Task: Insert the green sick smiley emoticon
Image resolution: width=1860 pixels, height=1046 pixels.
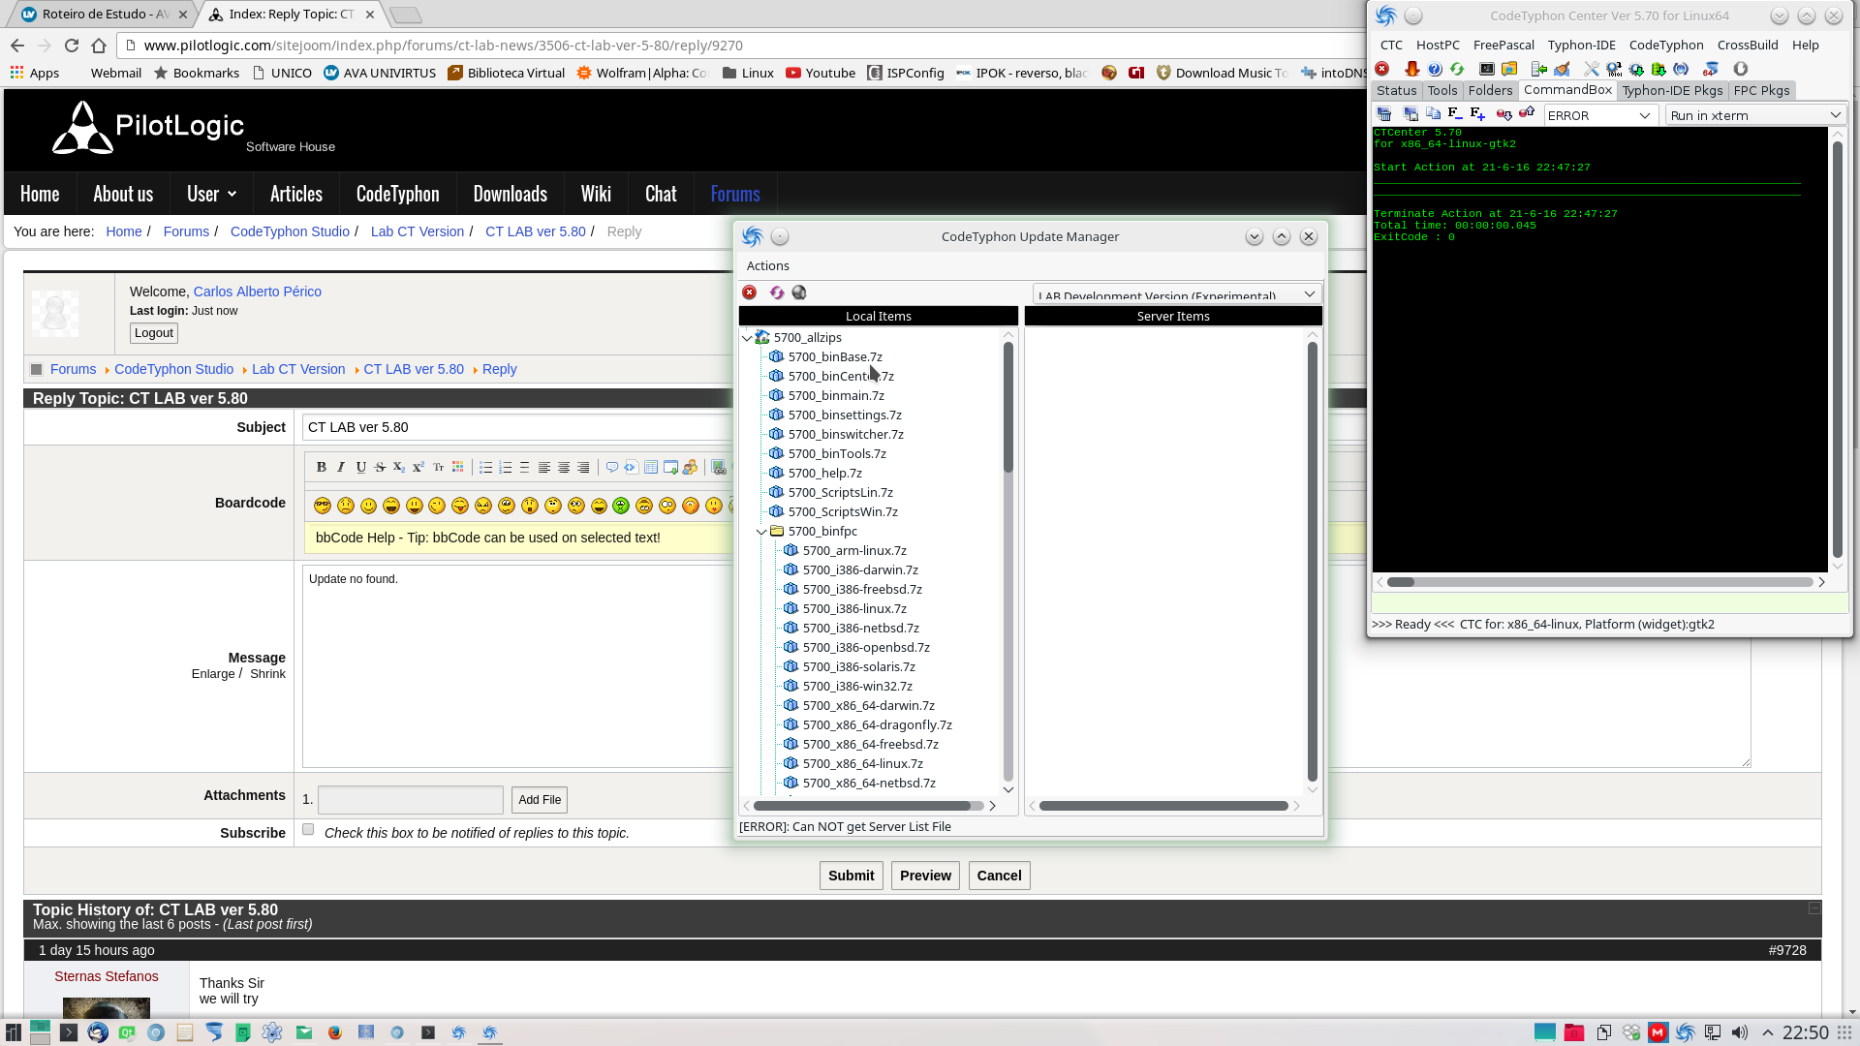Action: 621,506
